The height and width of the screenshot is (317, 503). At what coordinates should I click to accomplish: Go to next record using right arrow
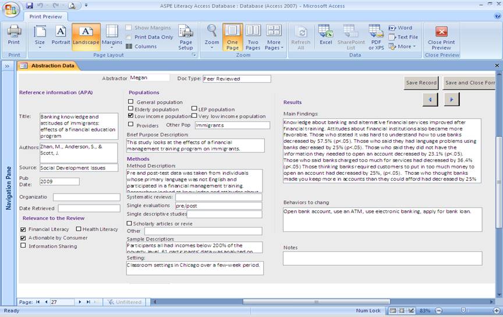(x=452, y=100)
